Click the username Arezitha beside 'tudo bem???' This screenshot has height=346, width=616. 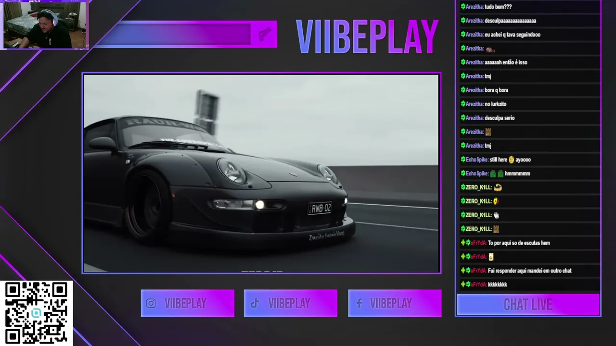pyautogui.click(x=475, y=7)
